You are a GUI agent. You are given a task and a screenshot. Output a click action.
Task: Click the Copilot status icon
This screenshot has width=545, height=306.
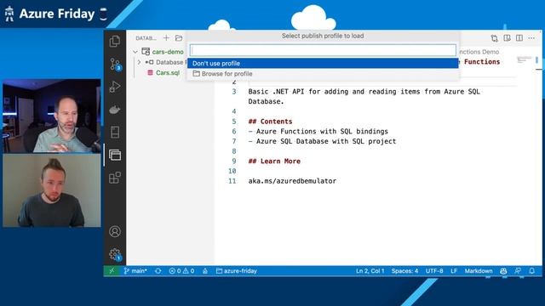(503, 271)
